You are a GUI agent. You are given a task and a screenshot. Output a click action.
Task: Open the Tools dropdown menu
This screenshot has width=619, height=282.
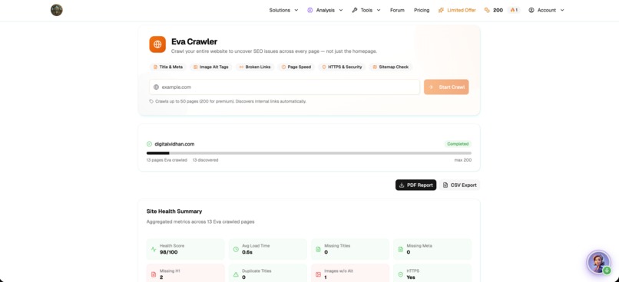click(x=366, y=10)
